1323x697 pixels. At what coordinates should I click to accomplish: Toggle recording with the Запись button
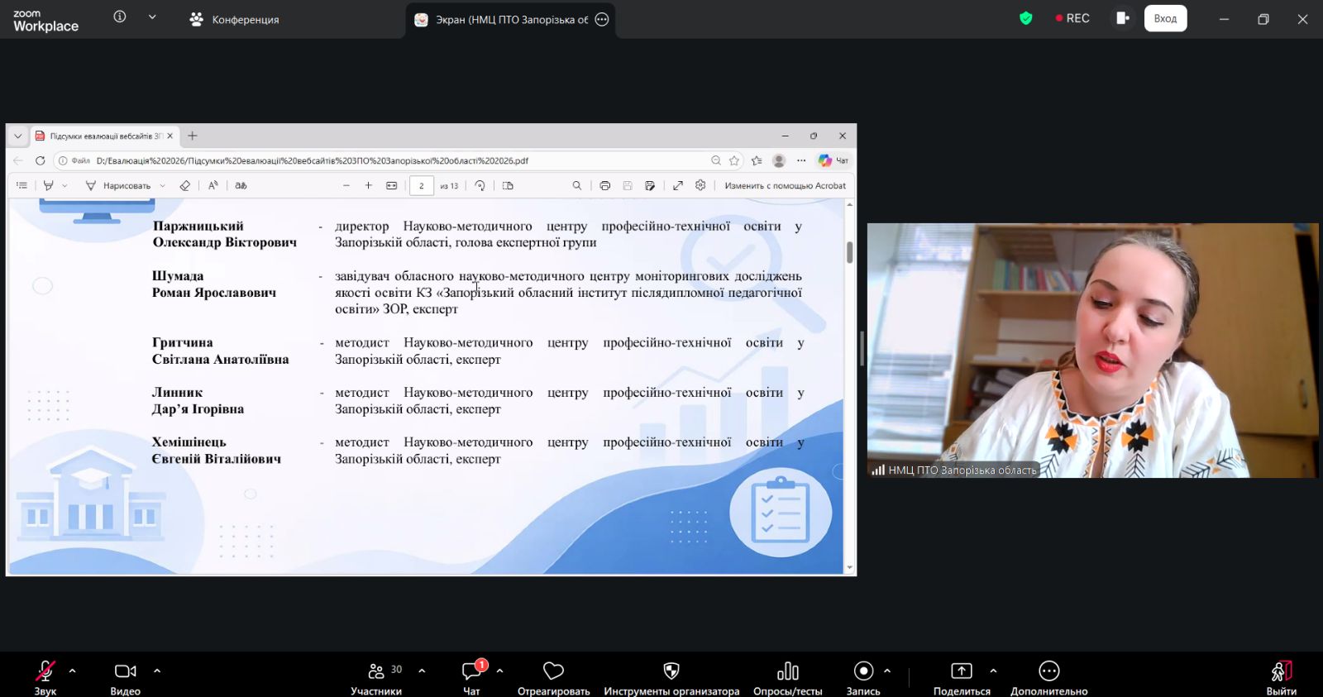[863, 671]
